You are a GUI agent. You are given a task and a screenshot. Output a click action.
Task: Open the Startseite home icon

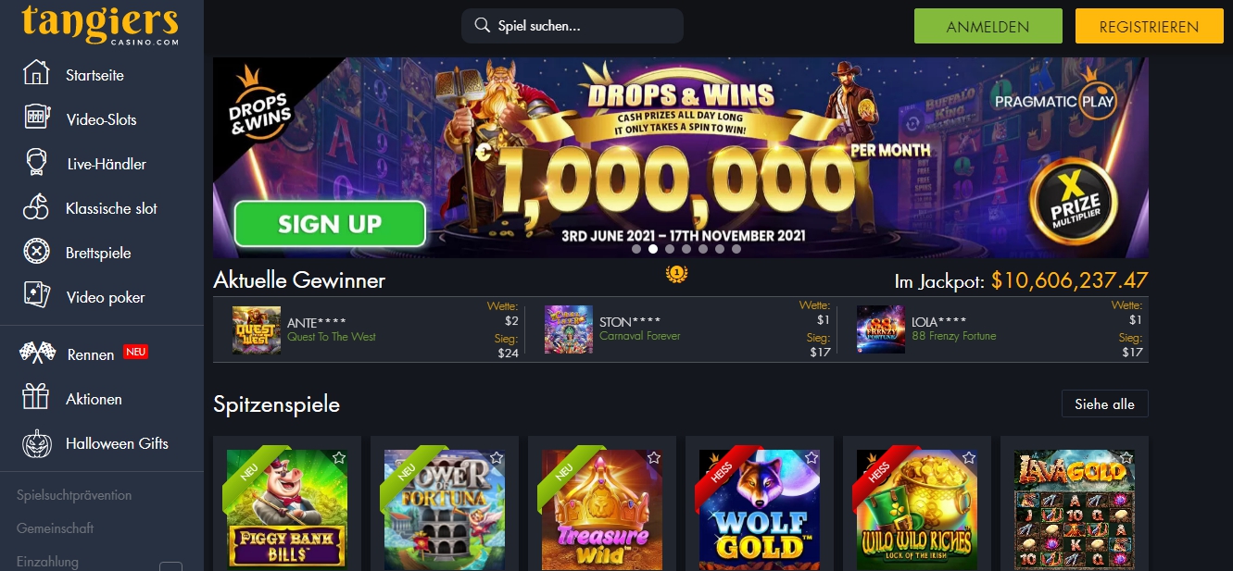pos(36,75)
